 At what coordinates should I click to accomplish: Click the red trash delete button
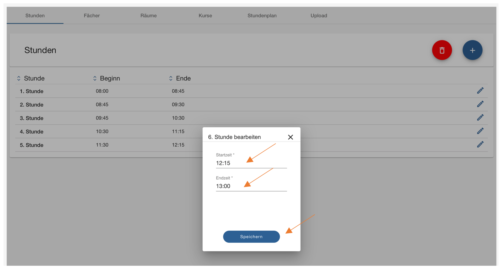pyautogui.click(x=442, y=50)
